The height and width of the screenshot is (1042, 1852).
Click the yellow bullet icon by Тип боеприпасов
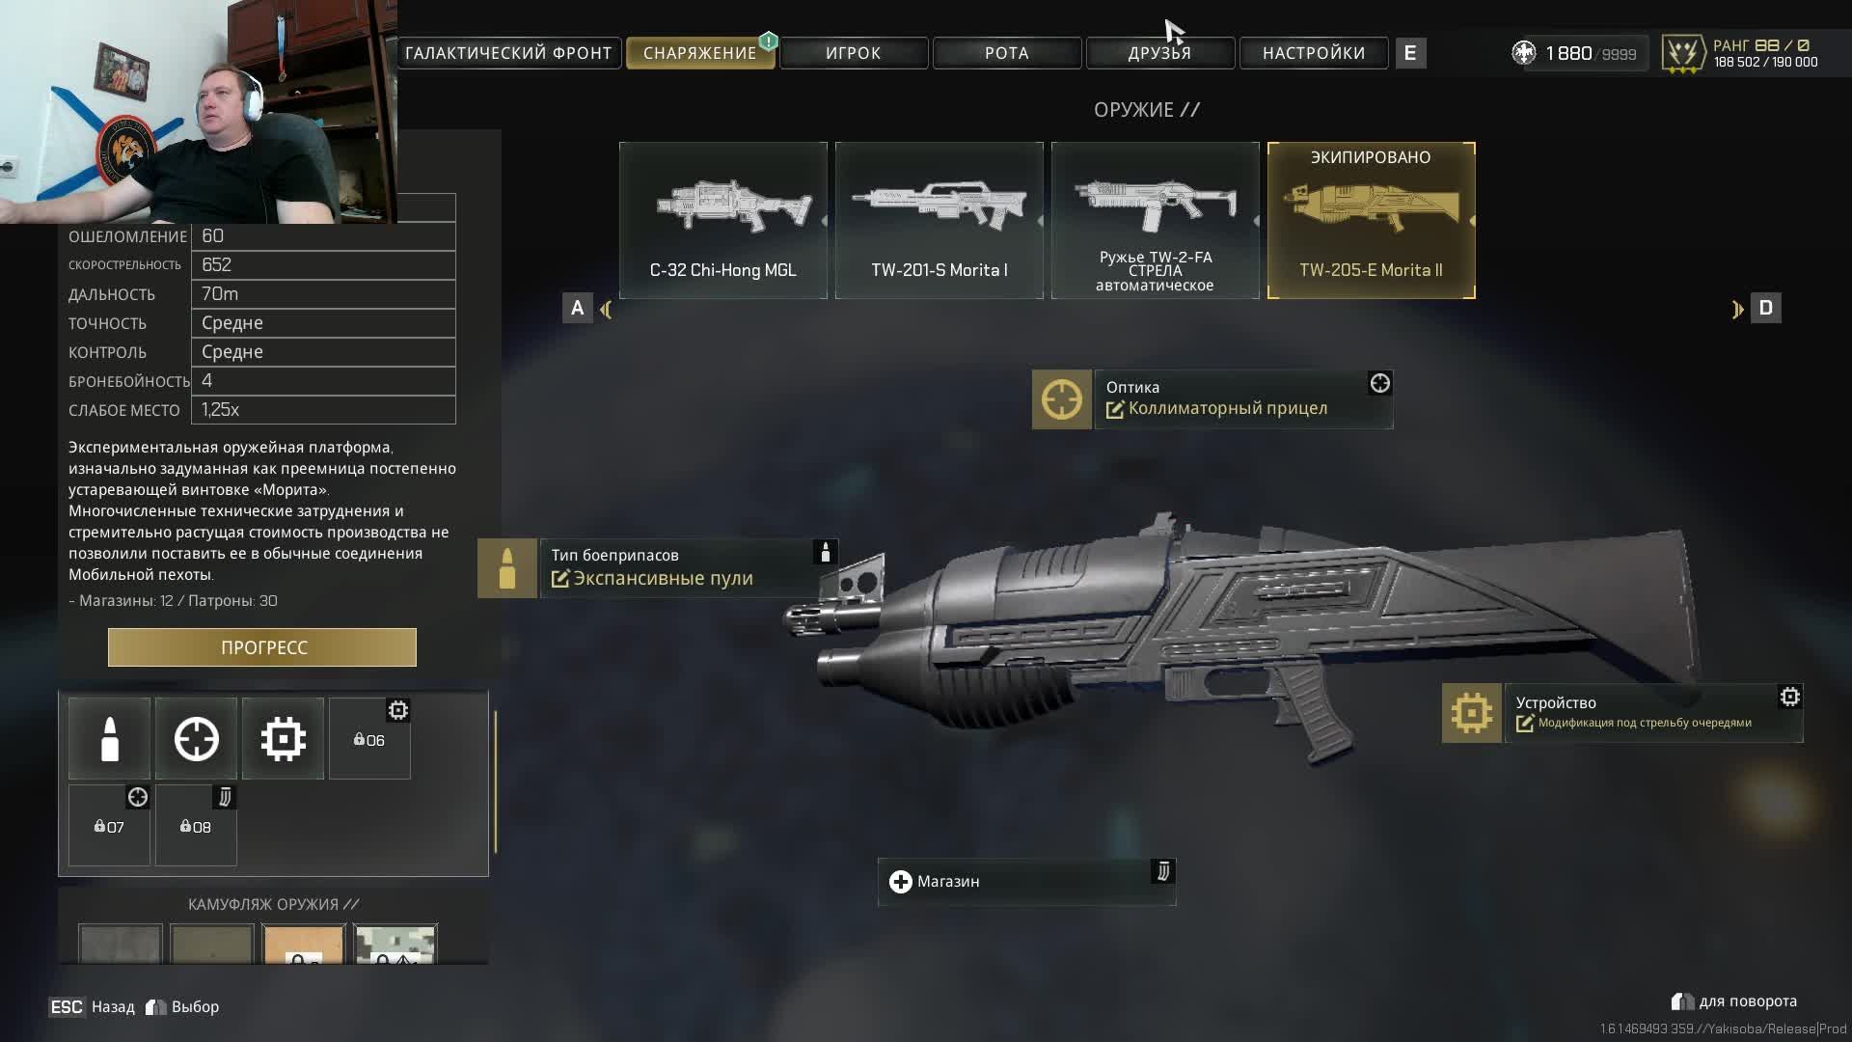click(x=507, y=568)
